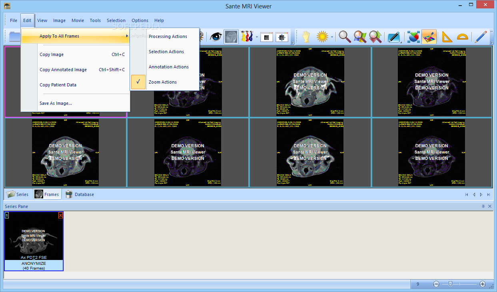Open the Movie menu
The image size is (497, 292).
[78, 20]
